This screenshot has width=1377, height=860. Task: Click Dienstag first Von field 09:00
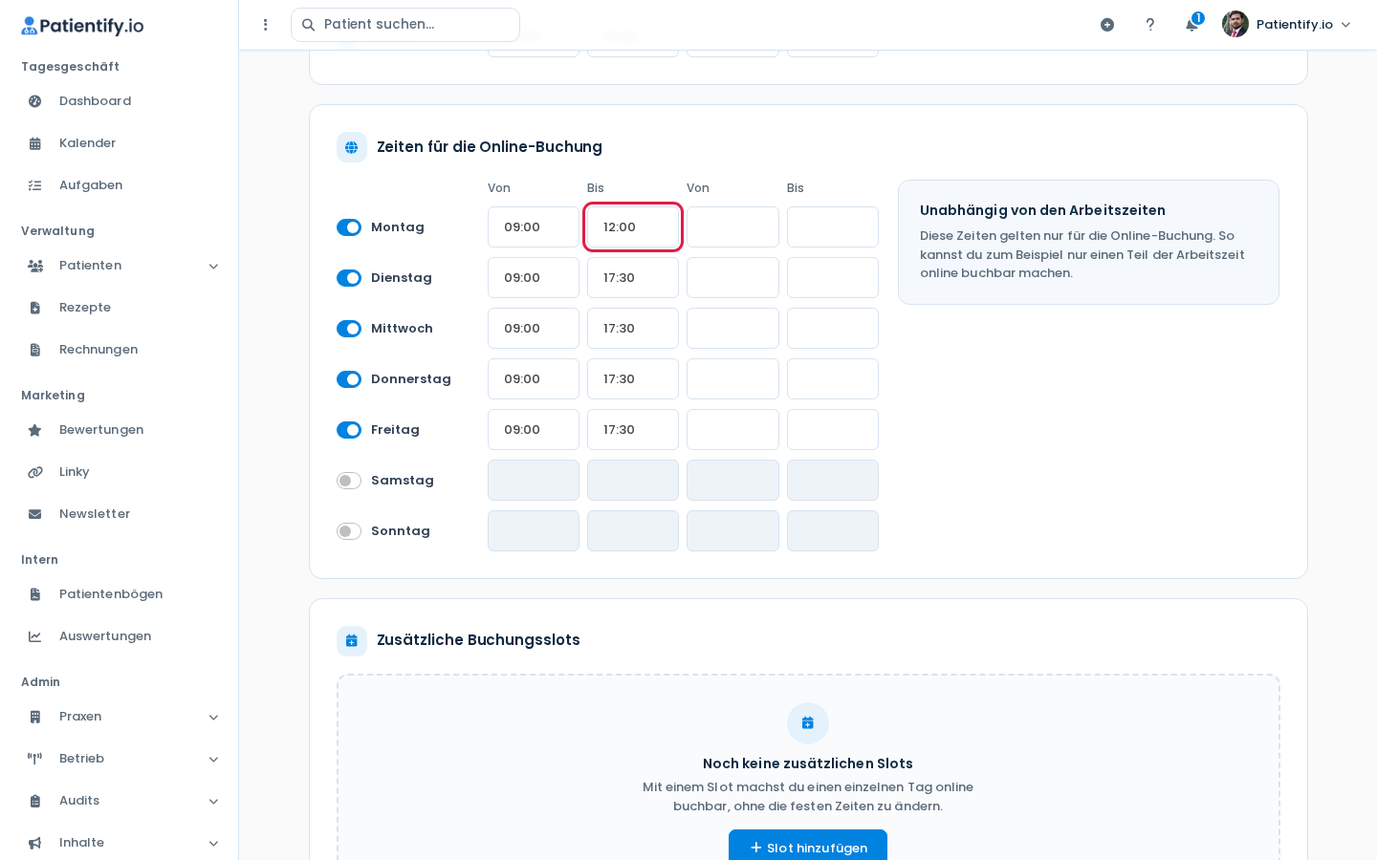(x=534, y=278)
